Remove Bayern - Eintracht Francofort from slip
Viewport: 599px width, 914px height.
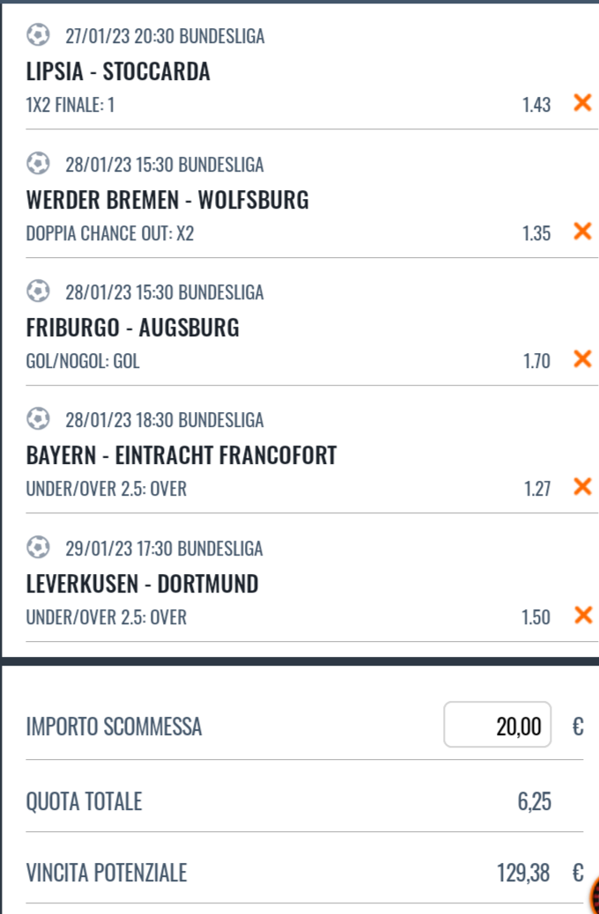(x=581, y=487)
